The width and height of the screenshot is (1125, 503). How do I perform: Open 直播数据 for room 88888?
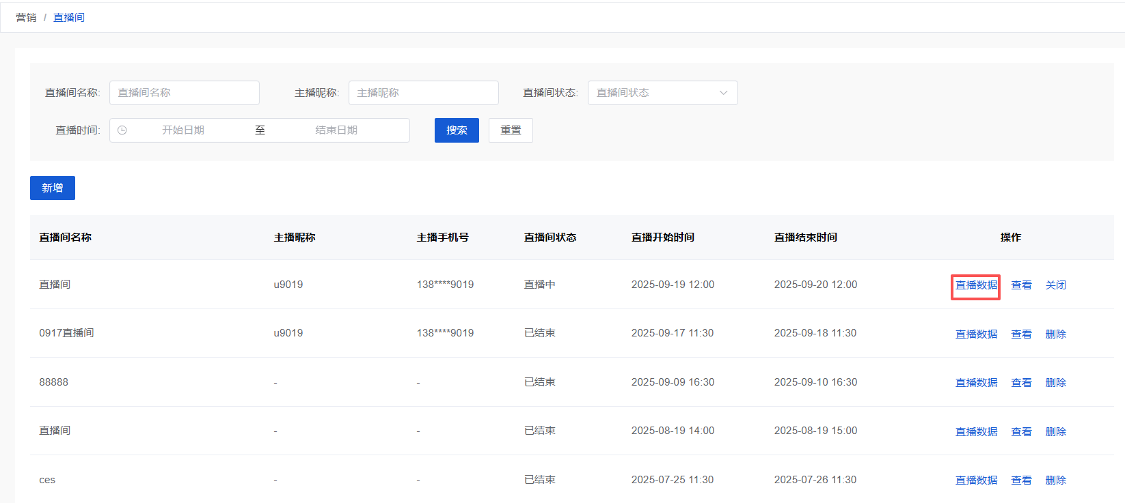click(976, 383)
